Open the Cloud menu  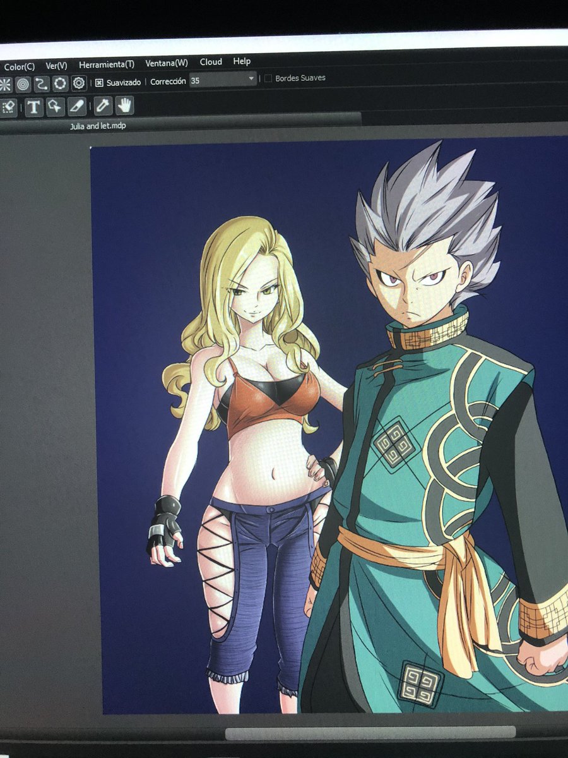coord(211,62)
